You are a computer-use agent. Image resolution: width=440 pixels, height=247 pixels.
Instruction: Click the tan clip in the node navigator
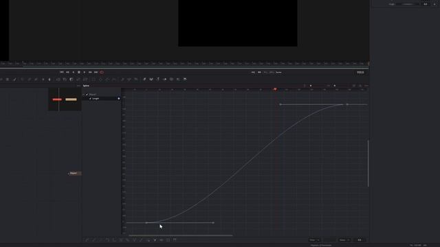click(x=71, y=99)
